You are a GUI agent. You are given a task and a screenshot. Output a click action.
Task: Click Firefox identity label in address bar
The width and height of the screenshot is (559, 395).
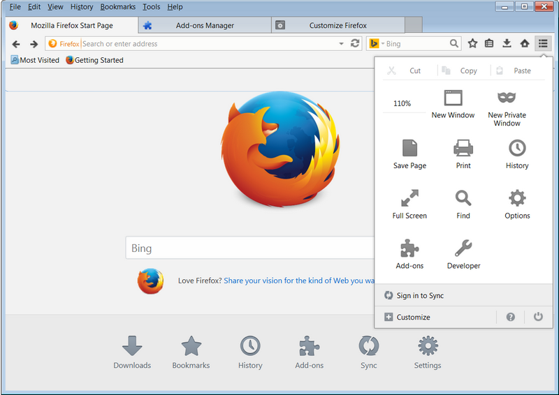pos(64,43)
